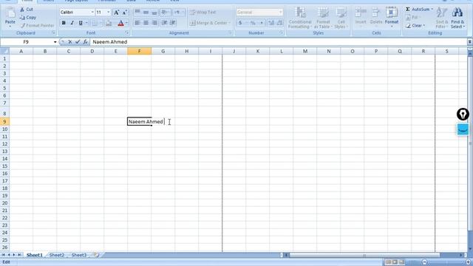473x266 pixels.
Task: Toggle Merge & Center
Action: click(x=208, y=23)
